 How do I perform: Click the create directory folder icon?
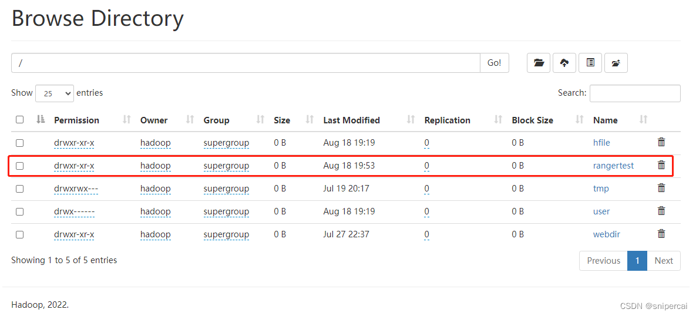[x=539, y=63]
